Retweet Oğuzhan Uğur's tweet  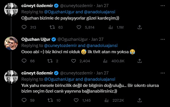50,61
